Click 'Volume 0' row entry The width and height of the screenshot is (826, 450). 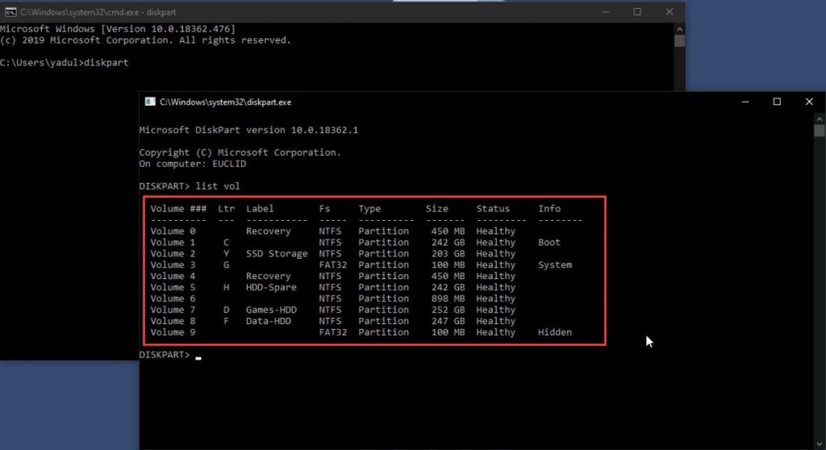click(173, 231)
